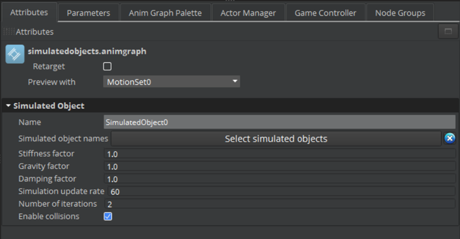Switch to the Parameters tab
The height and width of the screenshot is (239, 460).
coord(88,13)
